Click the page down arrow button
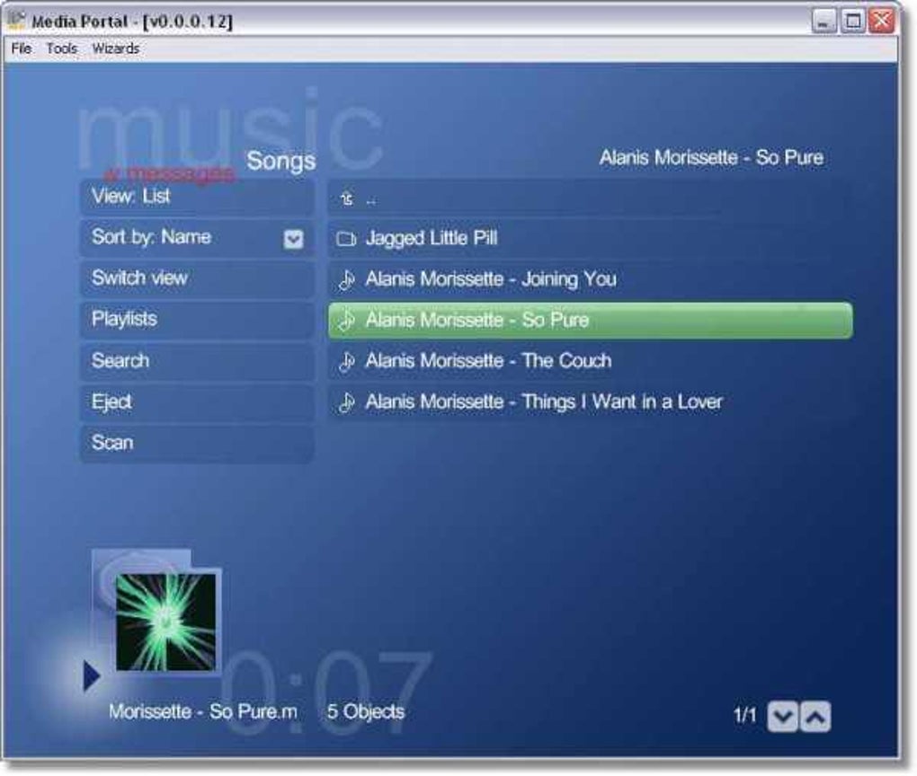The image size is (917, 776). (x=782, y=717)
